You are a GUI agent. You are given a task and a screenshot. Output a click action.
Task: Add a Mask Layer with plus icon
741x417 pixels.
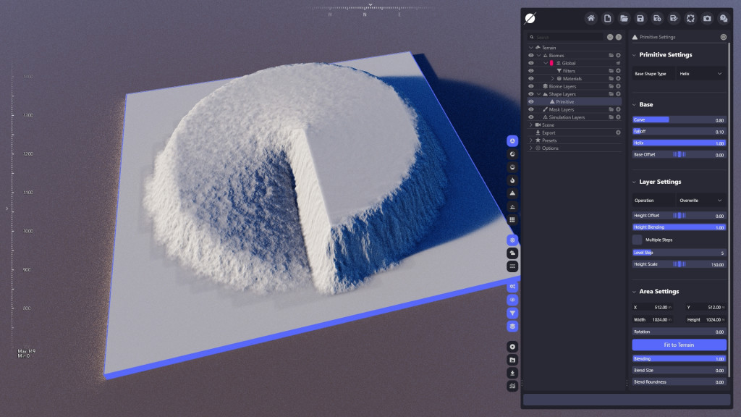click(x=618, y=109)
